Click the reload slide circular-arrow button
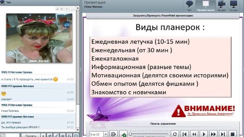This screenshot has height=137, width=244. (x=175, y=134)
